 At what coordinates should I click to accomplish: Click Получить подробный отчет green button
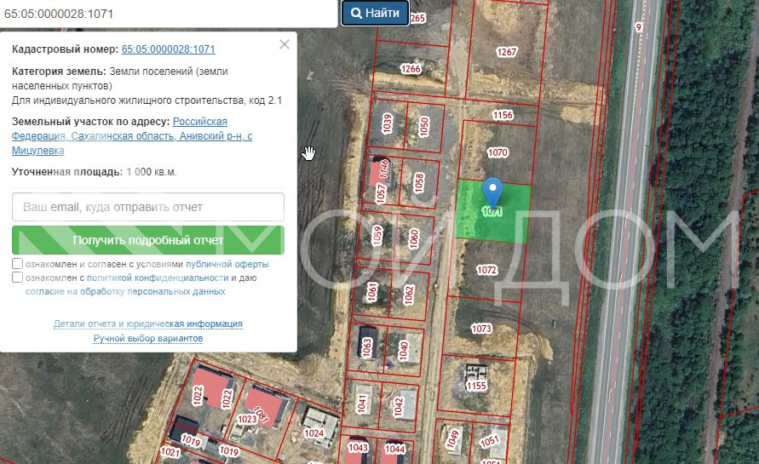(148, 240)
